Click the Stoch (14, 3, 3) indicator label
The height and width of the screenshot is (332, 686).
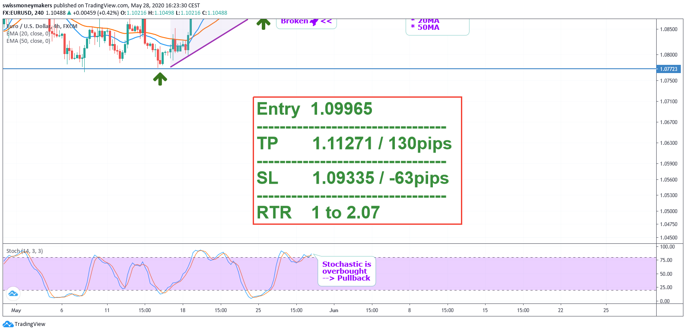tap(25, 251)
